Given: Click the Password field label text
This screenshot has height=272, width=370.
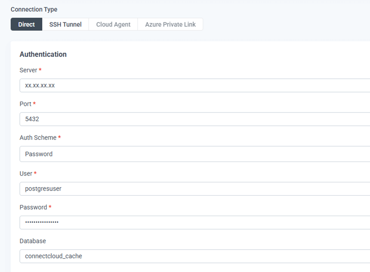Looking at the screenshot, I should pyautogui.click(x=33, y=207).
